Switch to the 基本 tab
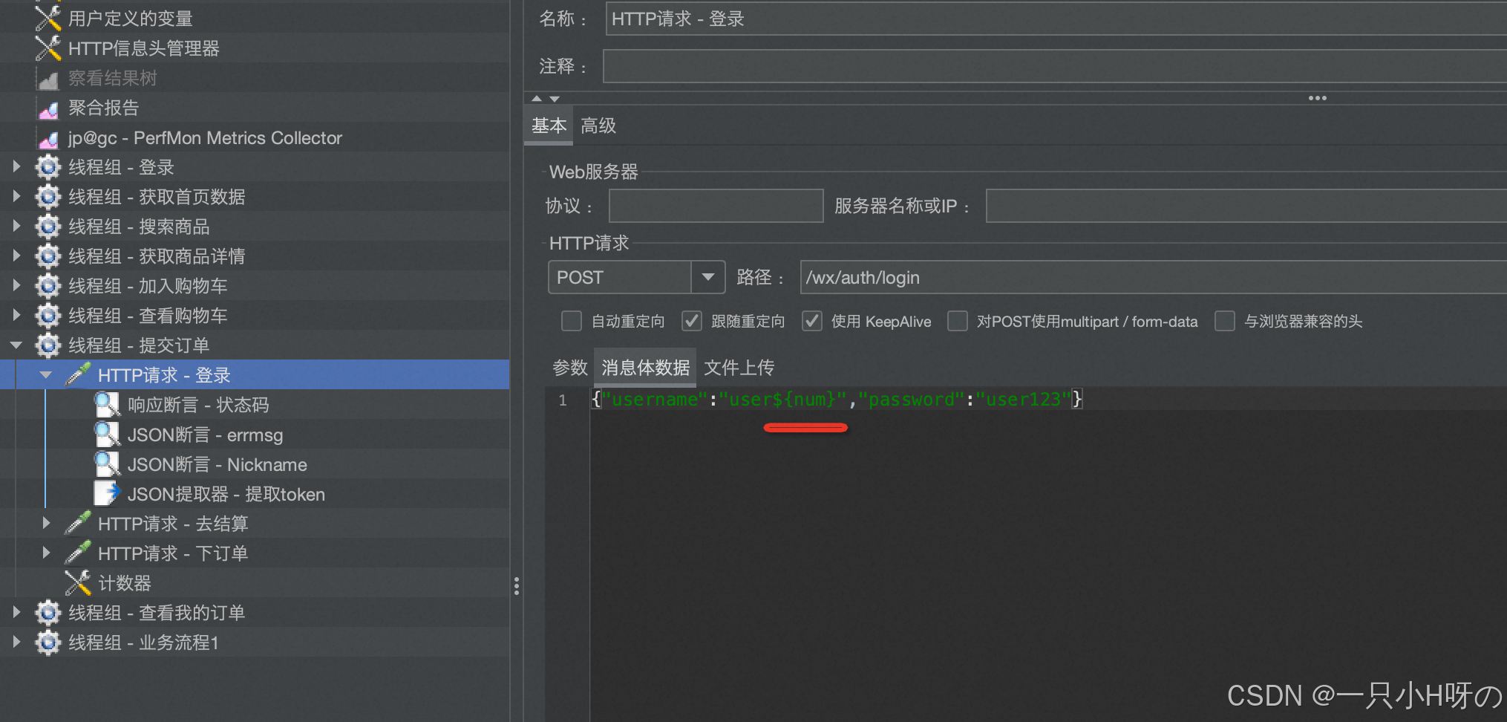 point(549,126)
